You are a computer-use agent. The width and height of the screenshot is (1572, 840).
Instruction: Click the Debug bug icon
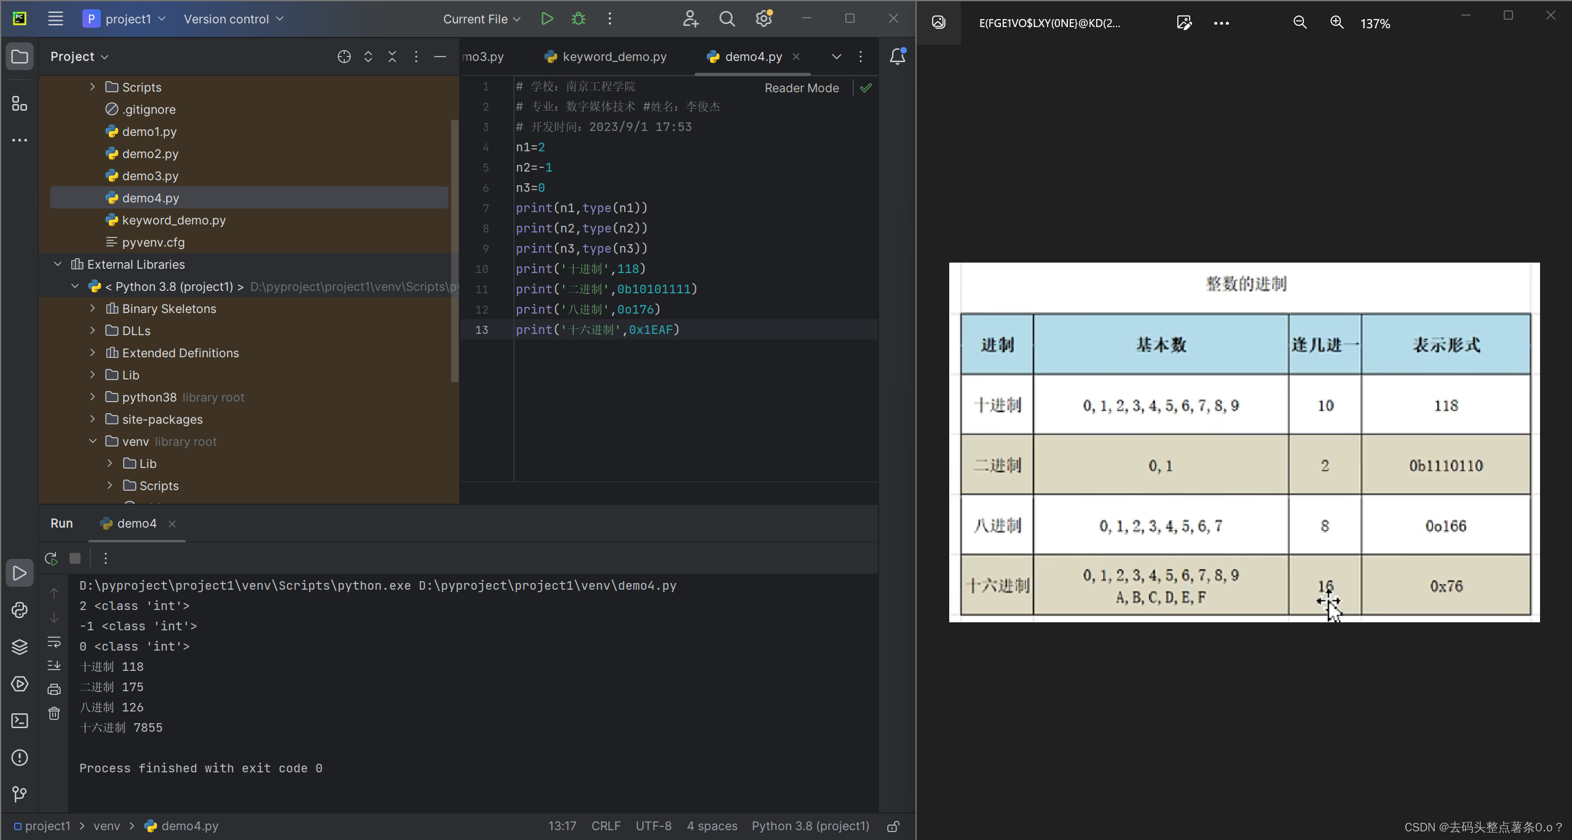[578, 19]
